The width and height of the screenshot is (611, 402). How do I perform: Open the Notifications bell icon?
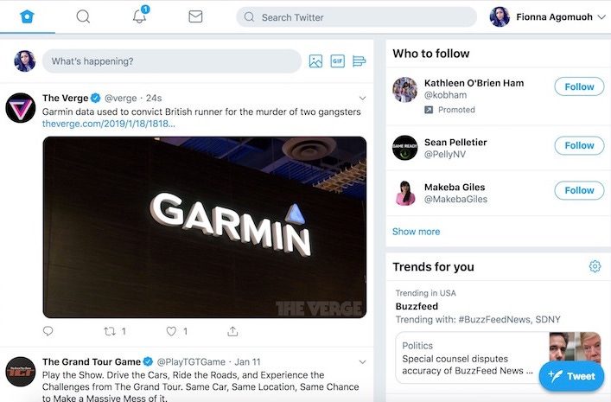tap(139, 16)
